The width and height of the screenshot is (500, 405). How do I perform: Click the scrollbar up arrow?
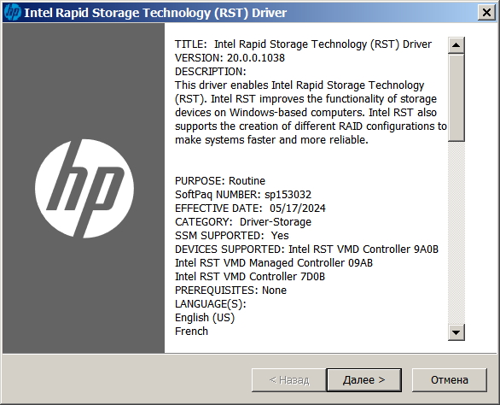[456, 45]
